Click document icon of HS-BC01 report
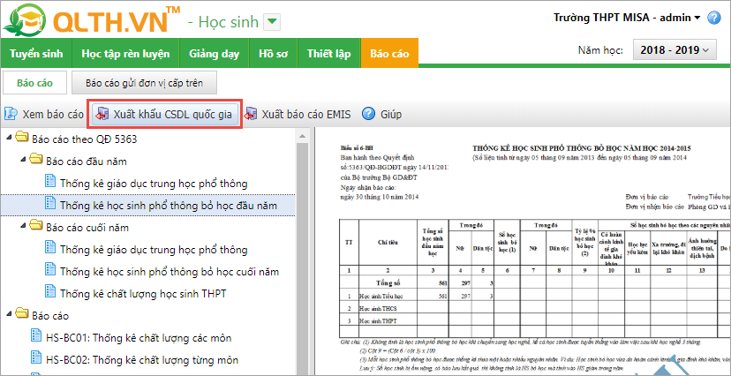731x376 pixels. pyautogui.click(x=36, y=336)
